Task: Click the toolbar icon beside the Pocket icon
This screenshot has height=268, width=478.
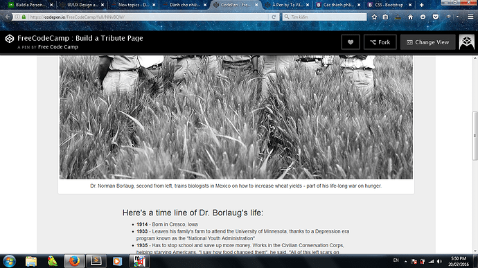Action: (x=448, y=17)
